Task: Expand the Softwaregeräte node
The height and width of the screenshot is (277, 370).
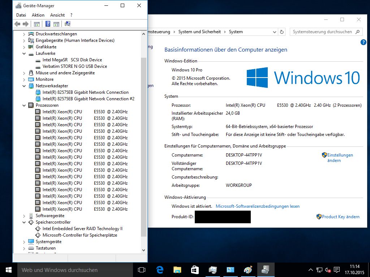Action: [x=24, y=216]
